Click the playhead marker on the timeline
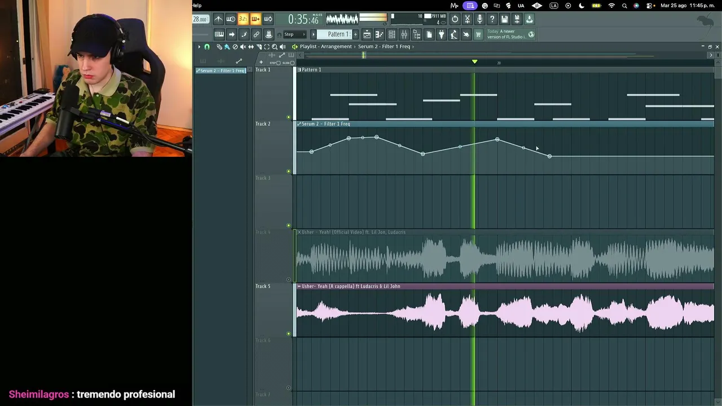The width and height of the screenshot is (722, 406). point(474,62)
